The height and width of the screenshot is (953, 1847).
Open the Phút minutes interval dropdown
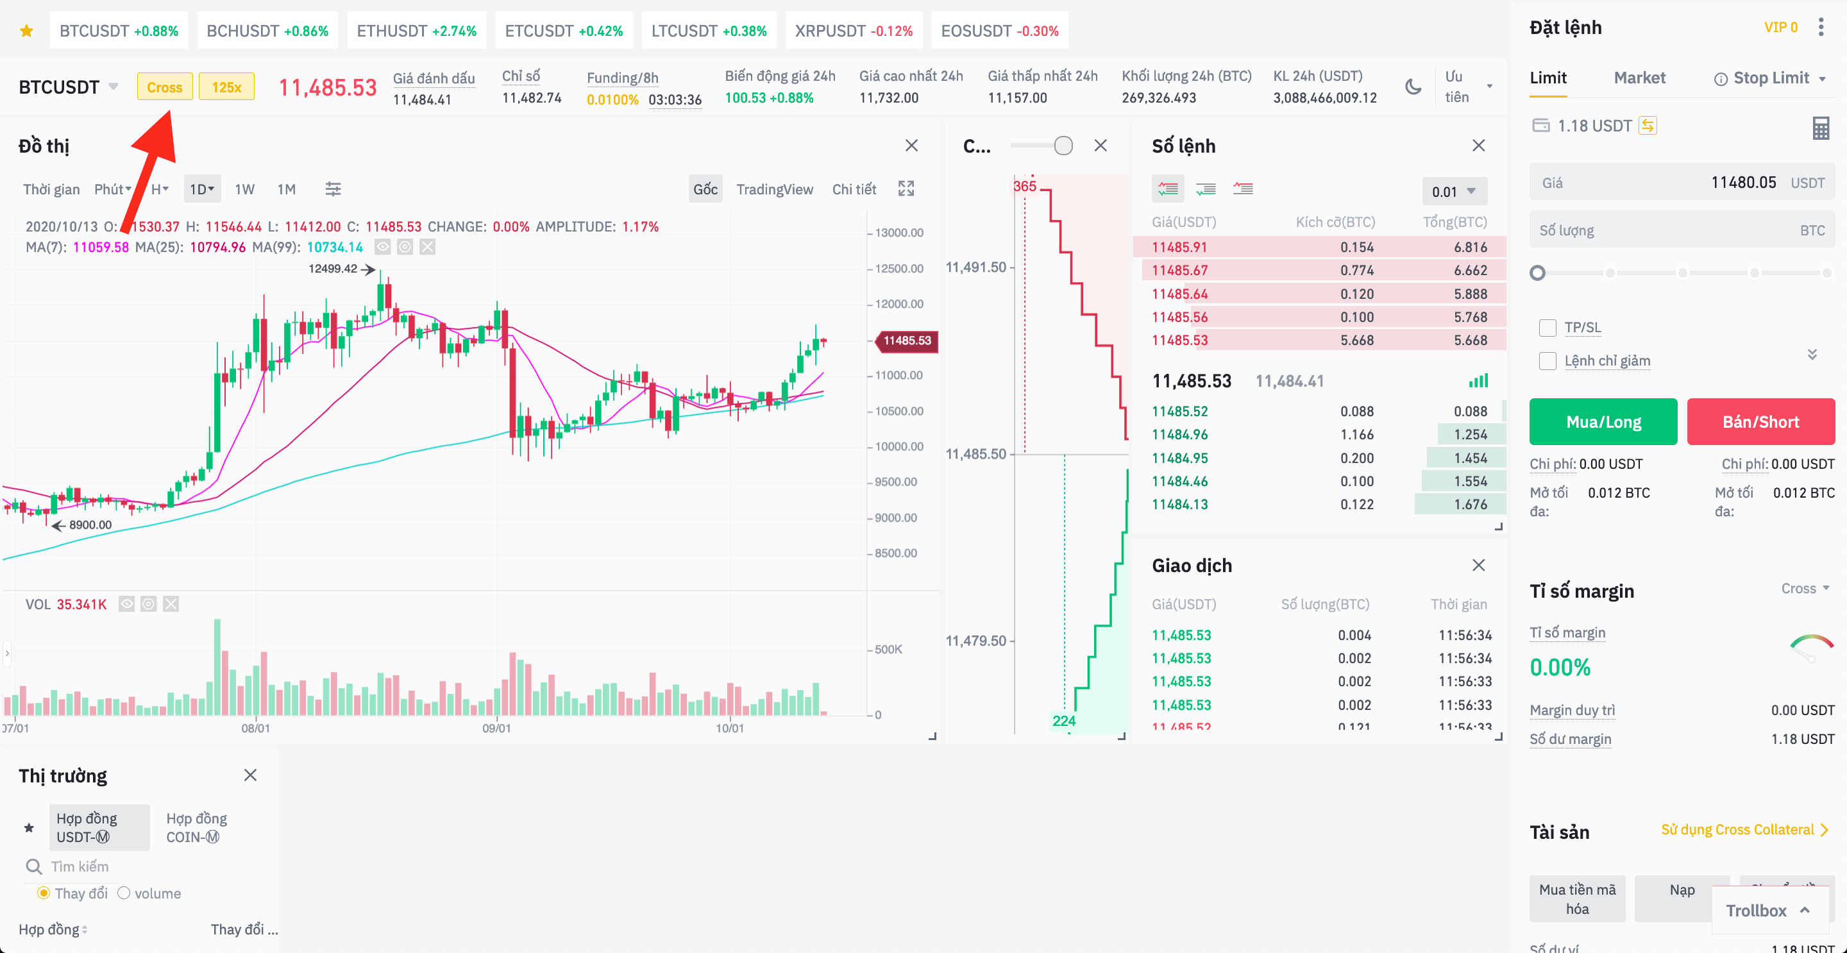point(113,189)
